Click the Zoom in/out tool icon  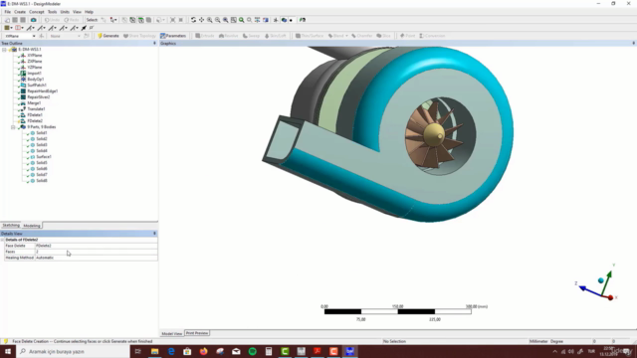[210, 20]
